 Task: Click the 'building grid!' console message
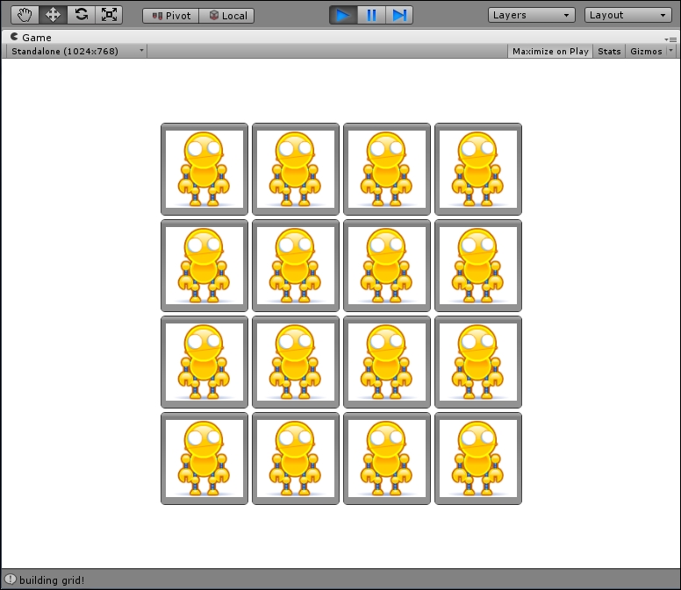pos(52,580)
